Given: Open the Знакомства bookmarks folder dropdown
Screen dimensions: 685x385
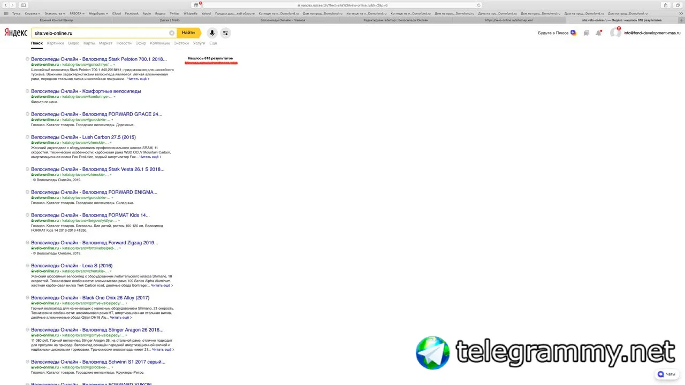Looking at the screenshot, I should pyautogui.click(x=55, y=13).
